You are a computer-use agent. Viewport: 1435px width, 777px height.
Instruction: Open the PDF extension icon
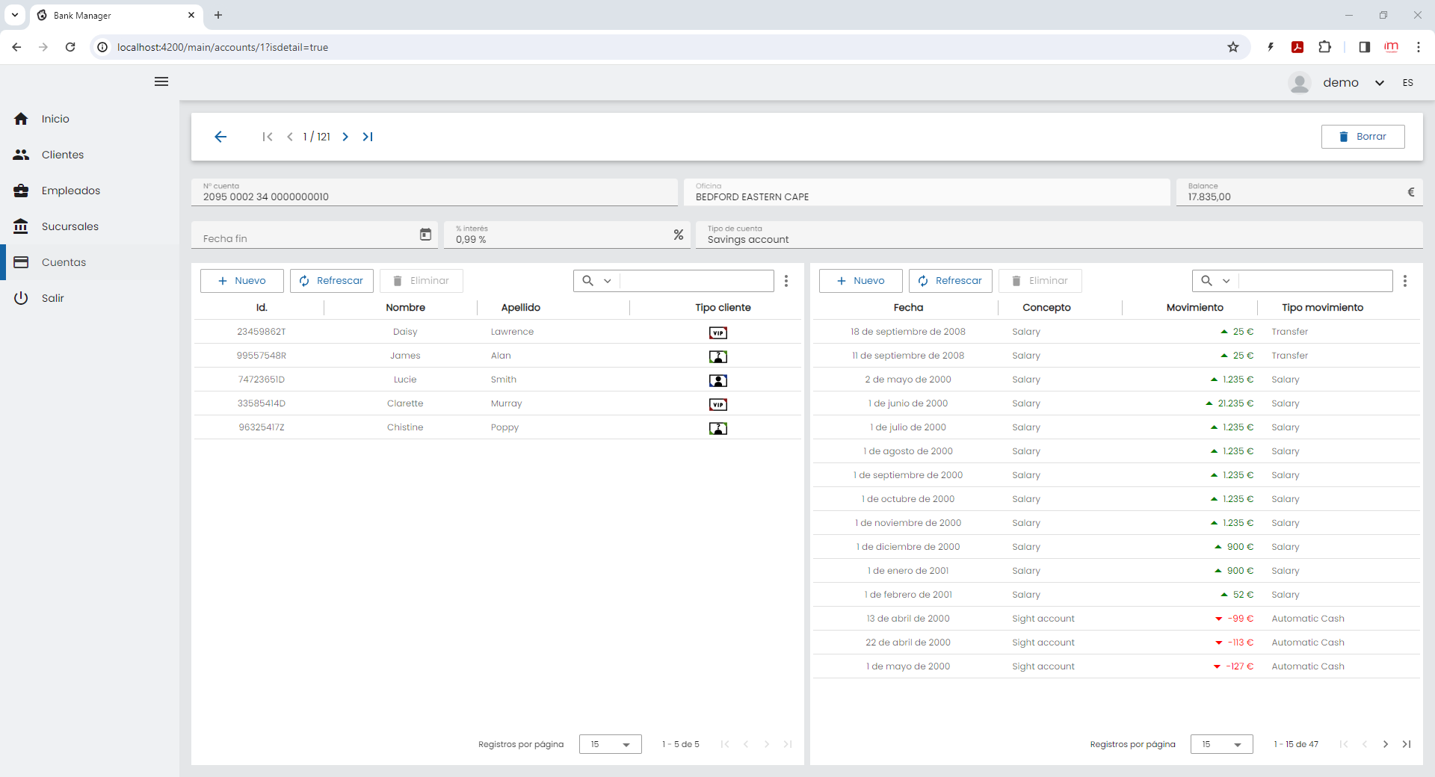[1297, 47]
